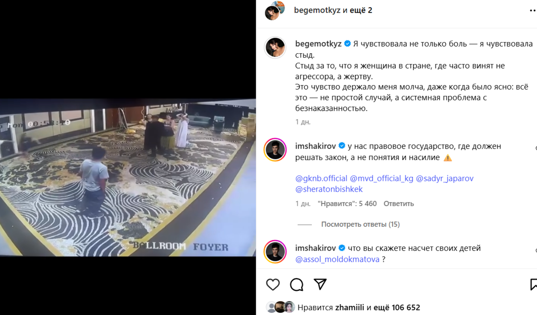This screenshot has width=537, height=315.
Task: Open imshakirov avatar on second comment
Action: pyautogui.click(x=275, y=251)
